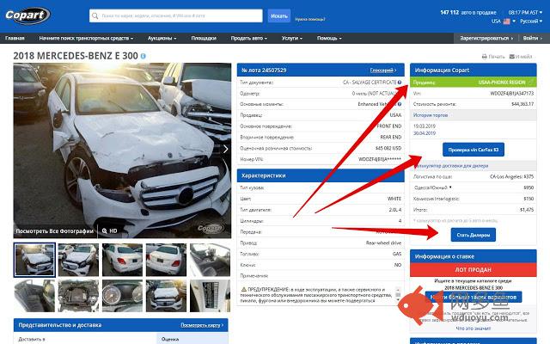Image resolution: width=550 pixels, height=344 pixels.
Task: Open the first auction history date 19.03.2019
Action: pos(424,126)
